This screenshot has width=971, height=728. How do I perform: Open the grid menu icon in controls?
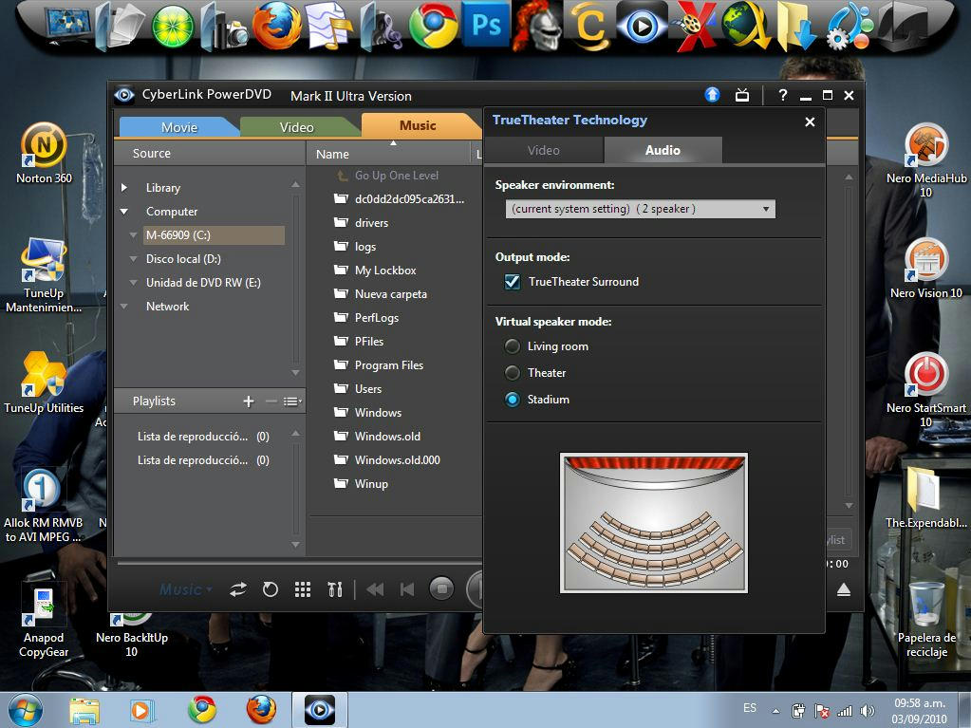pyautogui.click(x=302, y=589)
